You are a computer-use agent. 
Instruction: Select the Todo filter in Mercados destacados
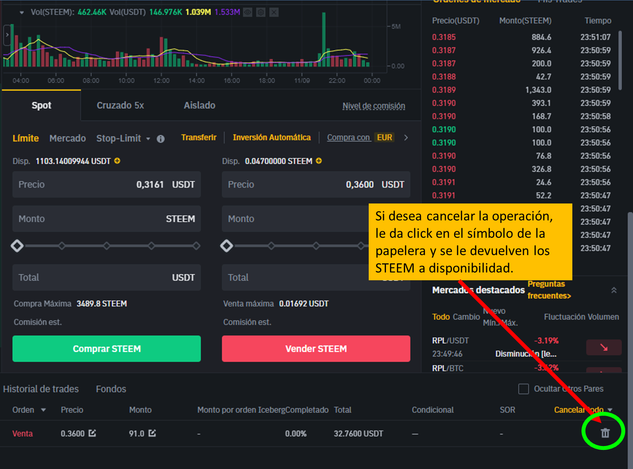point(441,317)
